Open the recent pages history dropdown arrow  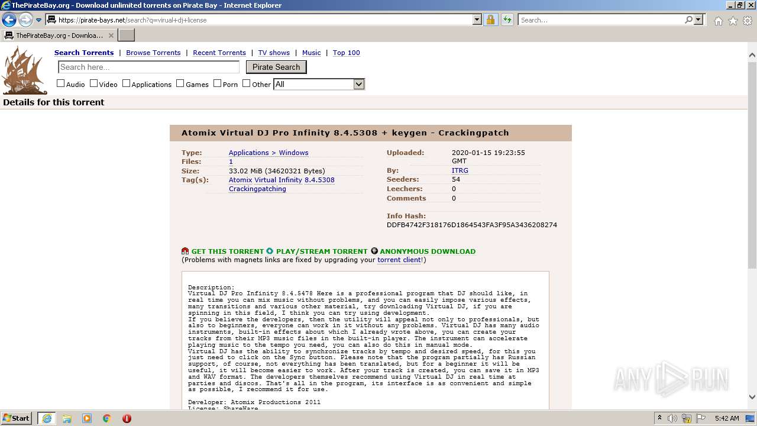point(38,20)
